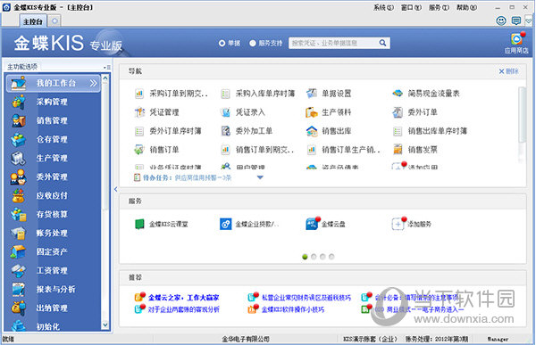Launch 金蝶KIS云课堂 service
The height and width of the screenshot is (345, 536).
click(162, 224)
